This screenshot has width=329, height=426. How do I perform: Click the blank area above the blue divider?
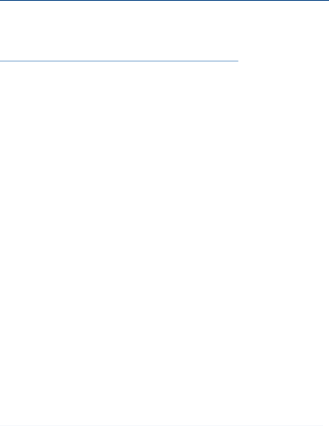119,31
